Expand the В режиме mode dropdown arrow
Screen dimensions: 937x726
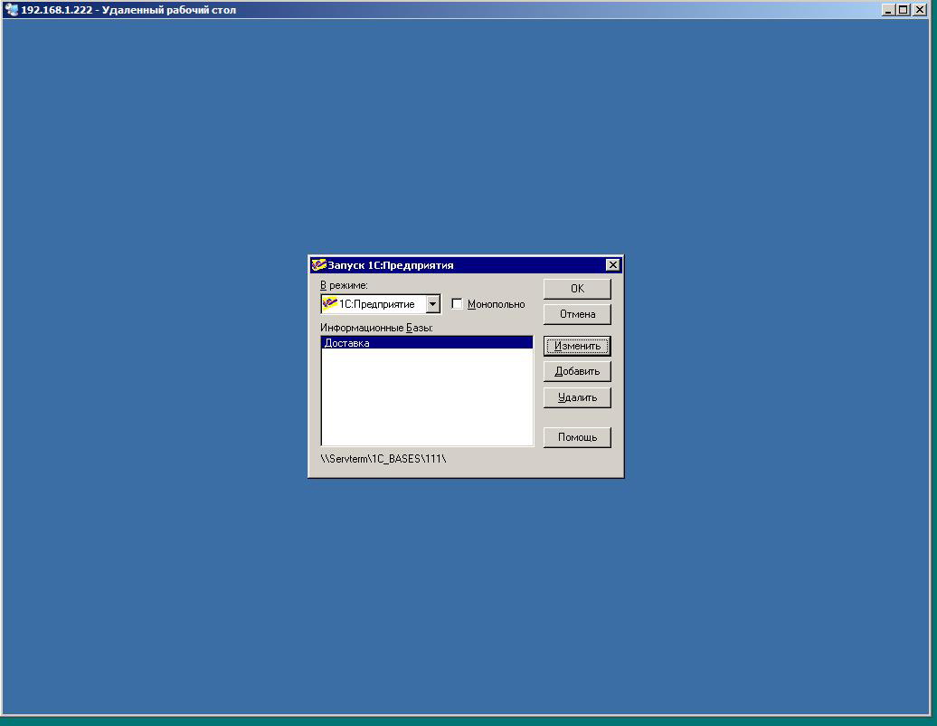click(x=432, y=304)
